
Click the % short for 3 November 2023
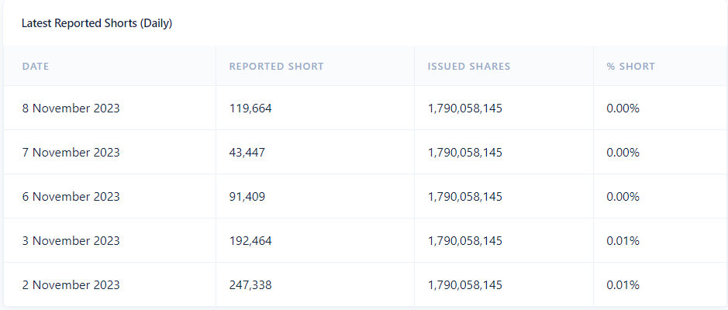coord(623,241)
